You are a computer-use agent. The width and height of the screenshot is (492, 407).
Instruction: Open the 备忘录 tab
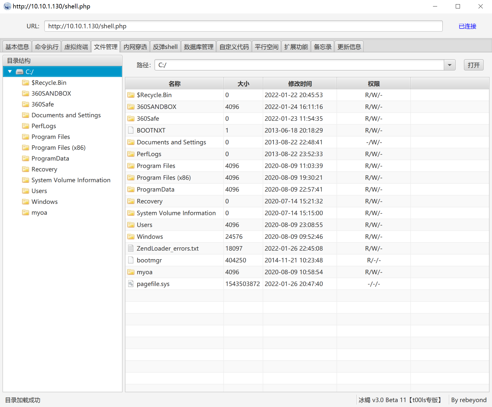(x=323, y=47)
